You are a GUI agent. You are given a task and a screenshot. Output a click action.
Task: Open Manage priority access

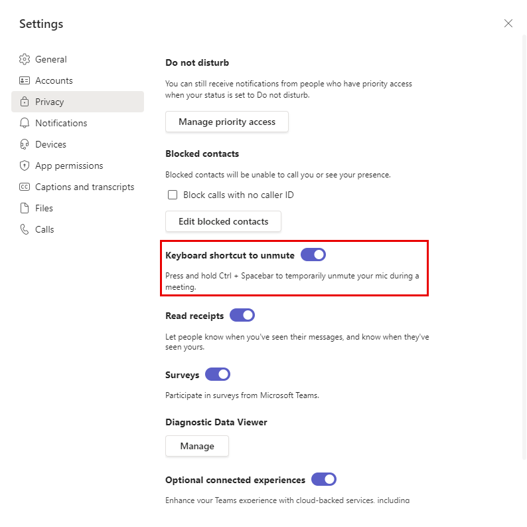tap(227, 122)
